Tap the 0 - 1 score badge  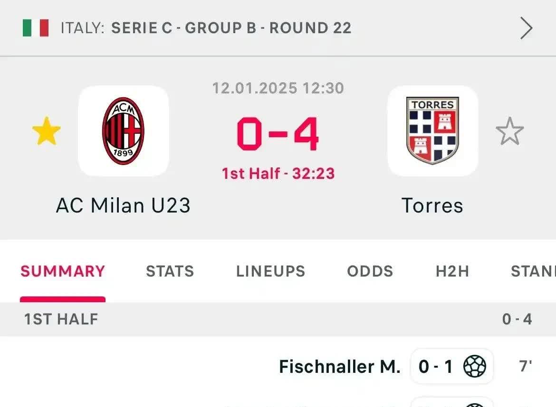pyautogui.click(x=452, y=366)
